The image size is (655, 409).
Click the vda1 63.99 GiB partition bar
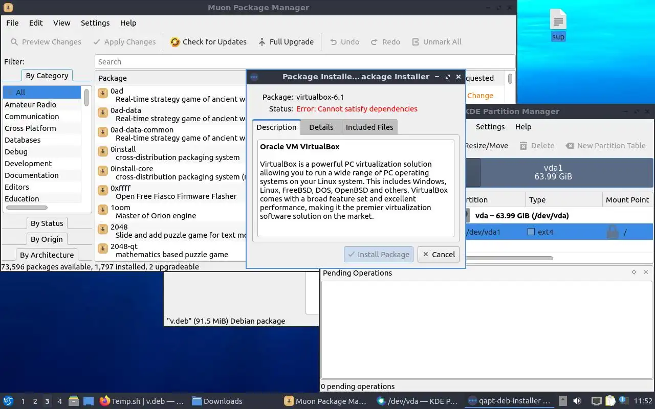tap(566, 172)
